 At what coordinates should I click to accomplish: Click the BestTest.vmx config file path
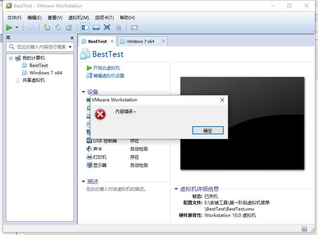[237, 206]
